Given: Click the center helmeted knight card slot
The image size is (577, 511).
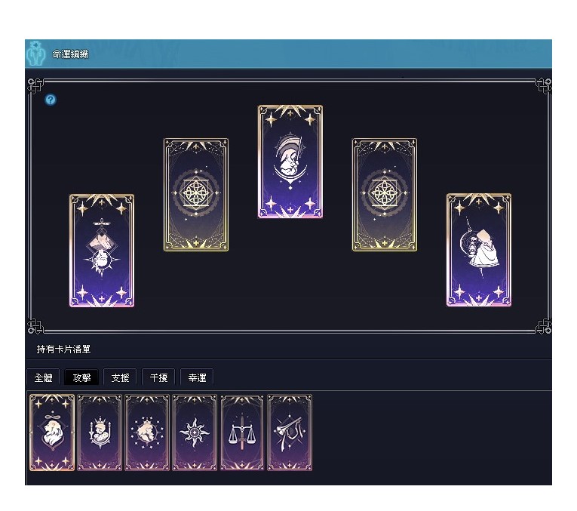Looking at the screenshot, I should click(290, 162).
